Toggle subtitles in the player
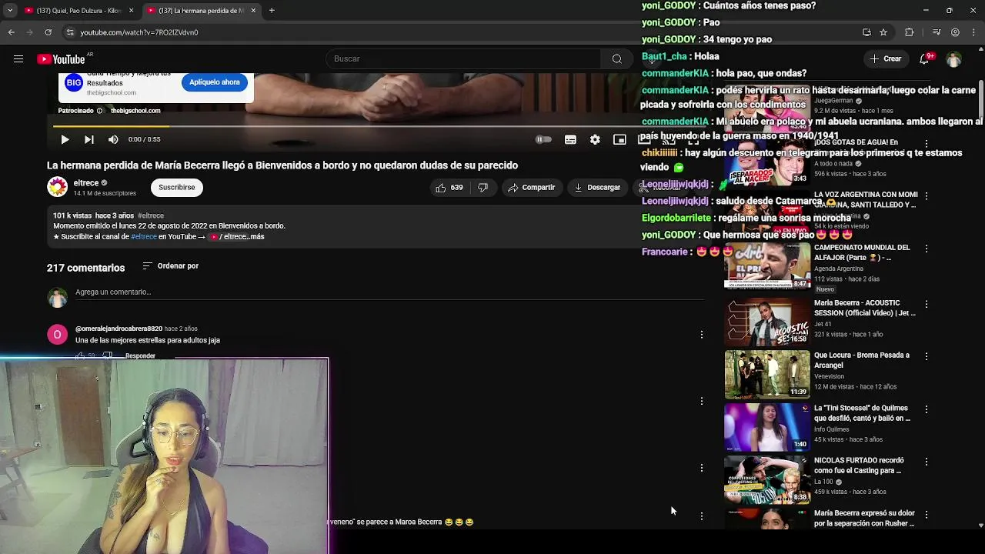 (x=570, y=139)
